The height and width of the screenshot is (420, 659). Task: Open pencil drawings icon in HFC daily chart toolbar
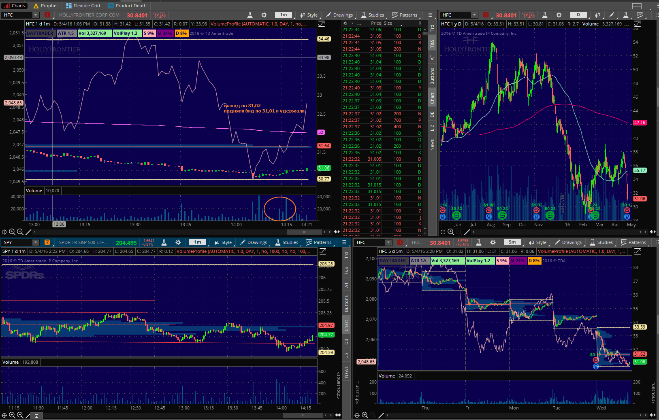pyautogui.click(x=612, y=15)
